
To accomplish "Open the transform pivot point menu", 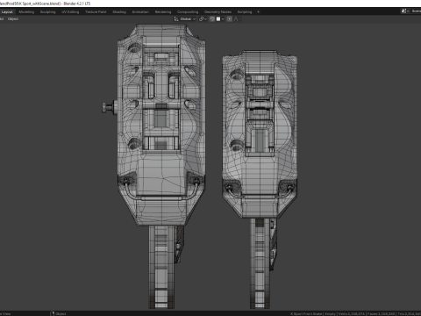I will point(203,19).
